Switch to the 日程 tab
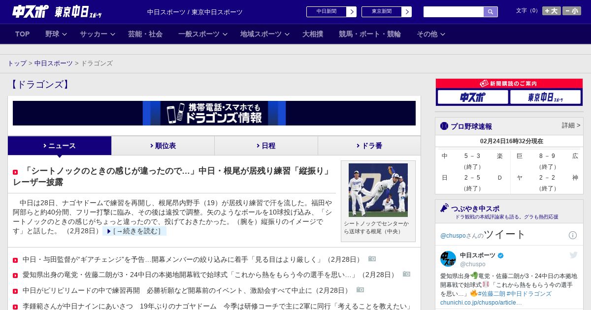Viewport: 591px width, 310px height. tap(266, 146)
